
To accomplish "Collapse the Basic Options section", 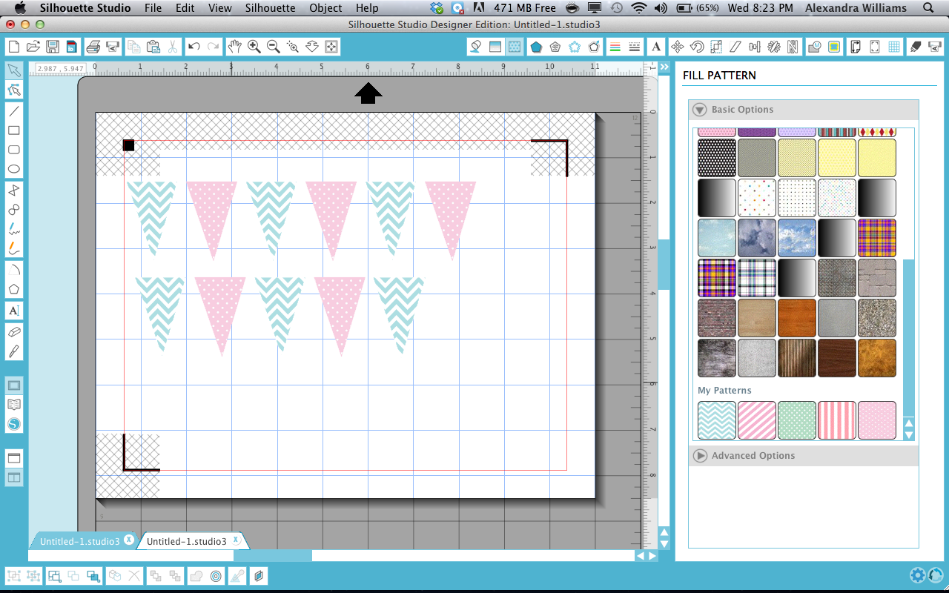I will (x=700, y=110).
